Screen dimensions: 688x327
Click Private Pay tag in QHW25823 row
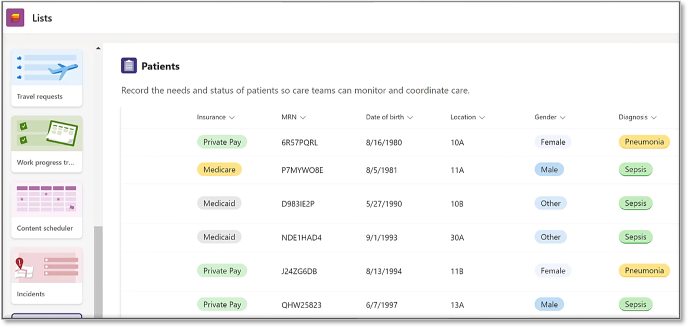coord(222,305)
